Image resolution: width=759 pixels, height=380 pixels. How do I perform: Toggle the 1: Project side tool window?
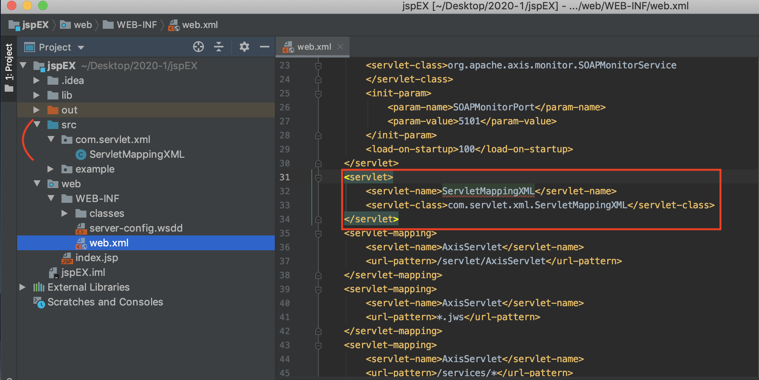[9, 68]
